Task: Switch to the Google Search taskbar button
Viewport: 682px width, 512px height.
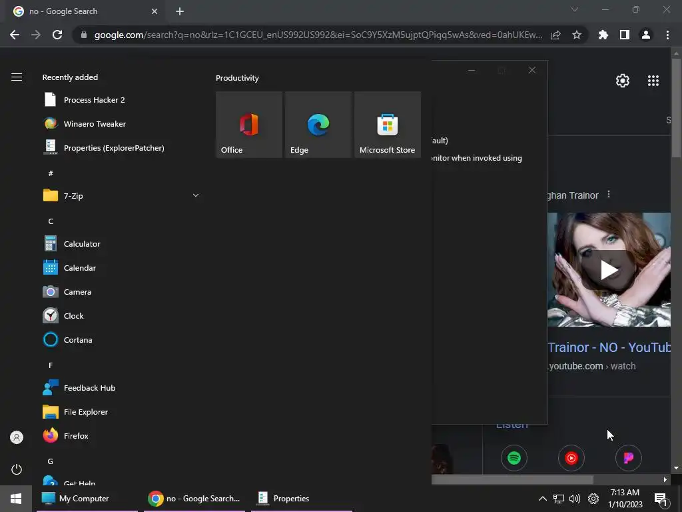Action: pyautogui.click(x=194, y=499)
